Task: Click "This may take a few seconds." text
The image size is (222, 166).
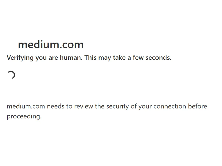Action: (128, 58)
